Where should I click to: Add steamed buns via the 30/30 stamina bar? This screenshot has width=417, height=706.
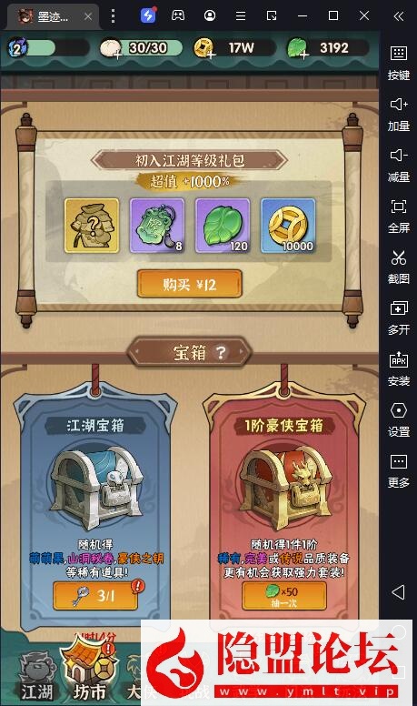pyautogui.click(x=141, y=47)
